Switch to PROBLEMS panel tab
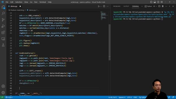The height and width of the screenshot is (99, 176). click(x=117, y=6)
